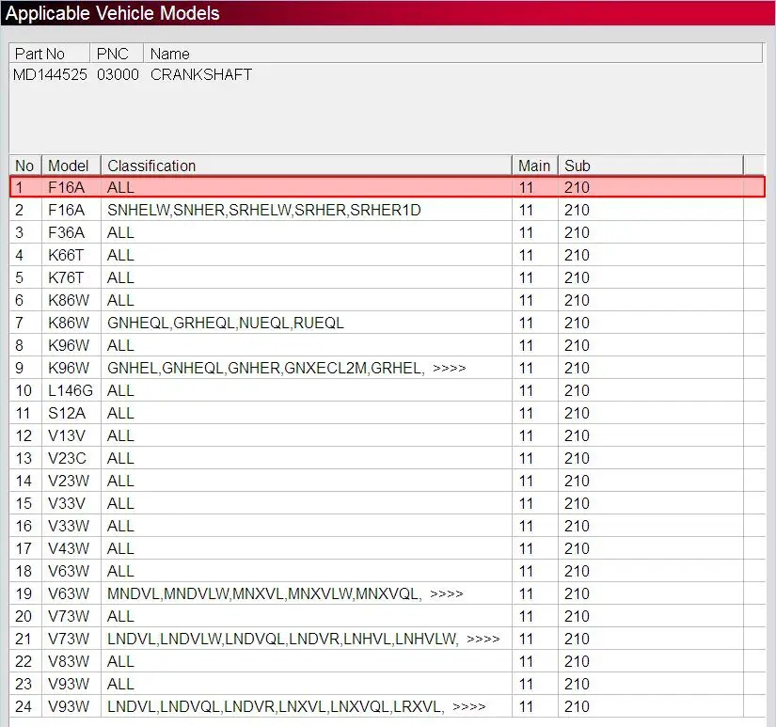
Task: Click Sub value 210 in row 12
Action: [577, 435]
